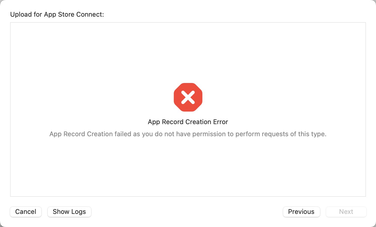This screenshot has width=376, height=227.
Task: Click Previous near the bottom right
Action: [x=301, y=212]
